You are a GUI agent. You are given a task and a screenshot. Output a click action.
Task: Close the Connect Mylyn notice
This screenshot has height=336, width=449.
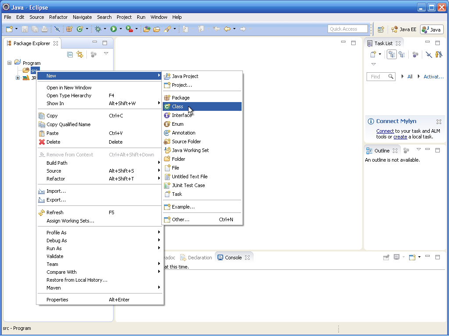click(438, 122)
